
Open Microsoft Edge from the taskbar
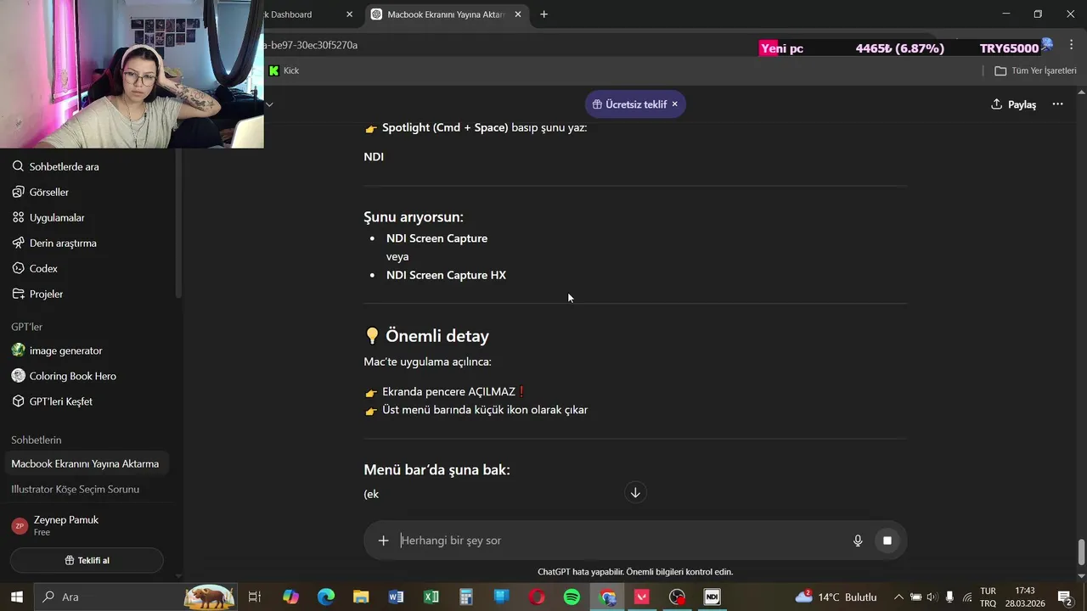326,597
